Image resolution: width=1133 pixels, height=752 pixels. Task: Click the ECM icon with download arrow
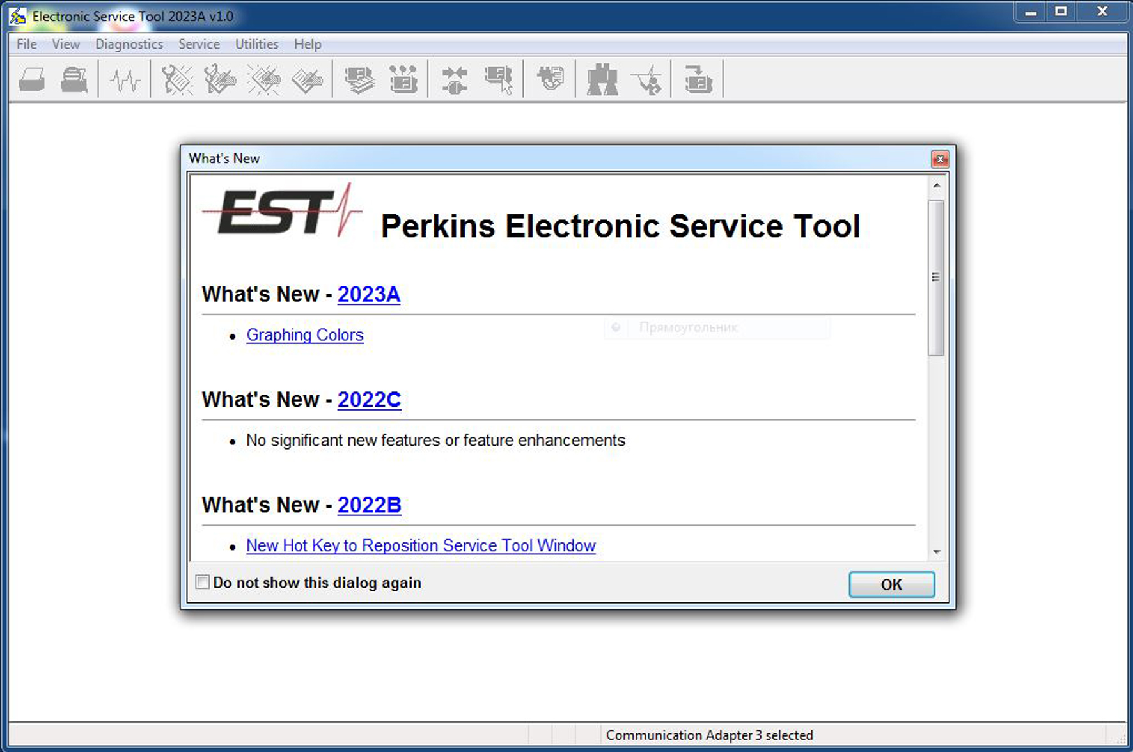pos(698,80)
